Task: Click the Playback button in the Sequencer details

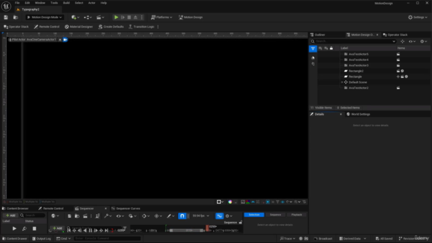Action: 296,215
